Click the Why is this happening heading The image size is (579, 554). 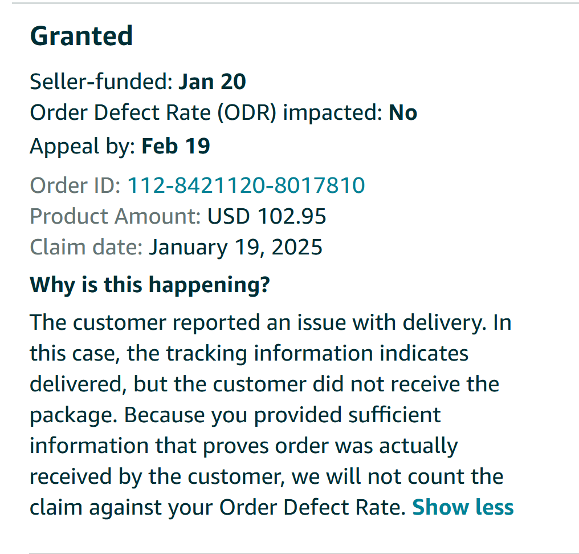(x=150, y=285)
